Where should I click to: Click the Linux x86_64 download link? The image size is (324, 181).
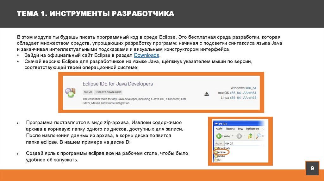(235, 98)
